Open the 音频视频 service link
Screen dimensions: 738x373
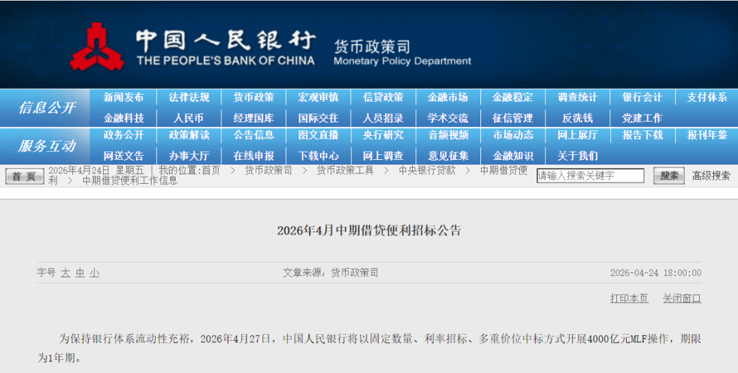(448, 135)
